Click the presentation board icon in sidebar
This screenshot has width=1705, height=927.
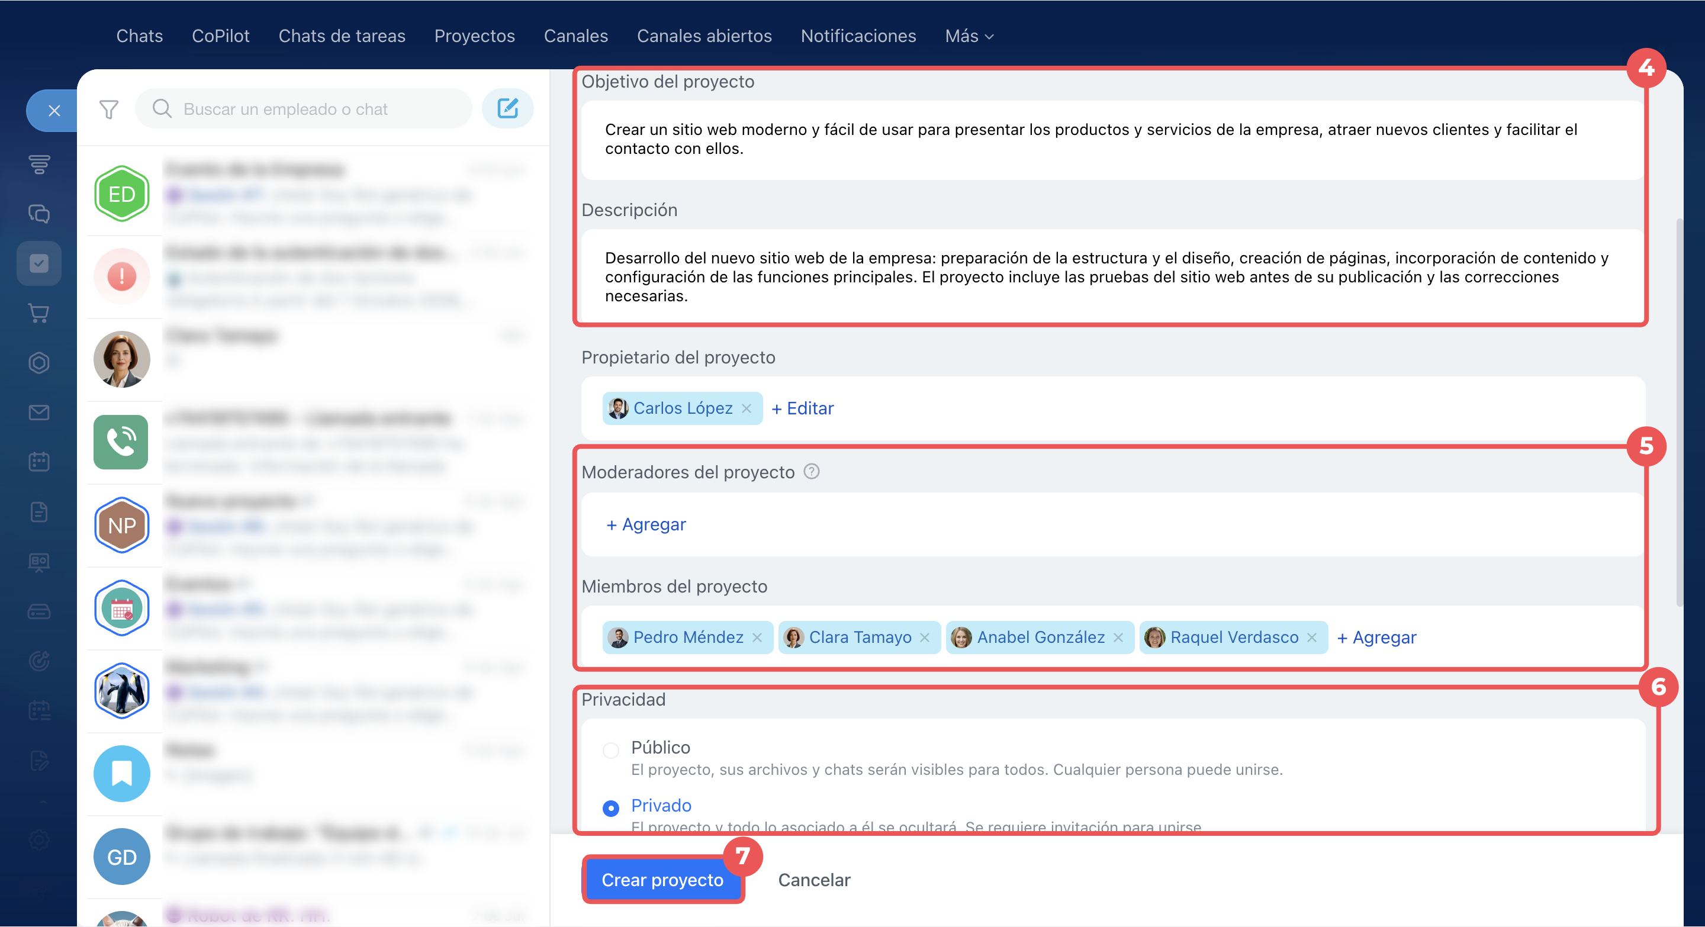pyautogui.click(x=39, y=562)
